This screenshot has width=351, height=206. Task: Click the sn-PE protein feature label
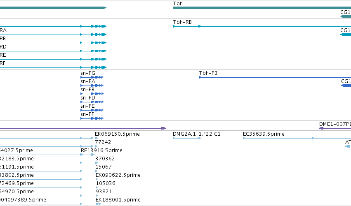pos(87,106)
